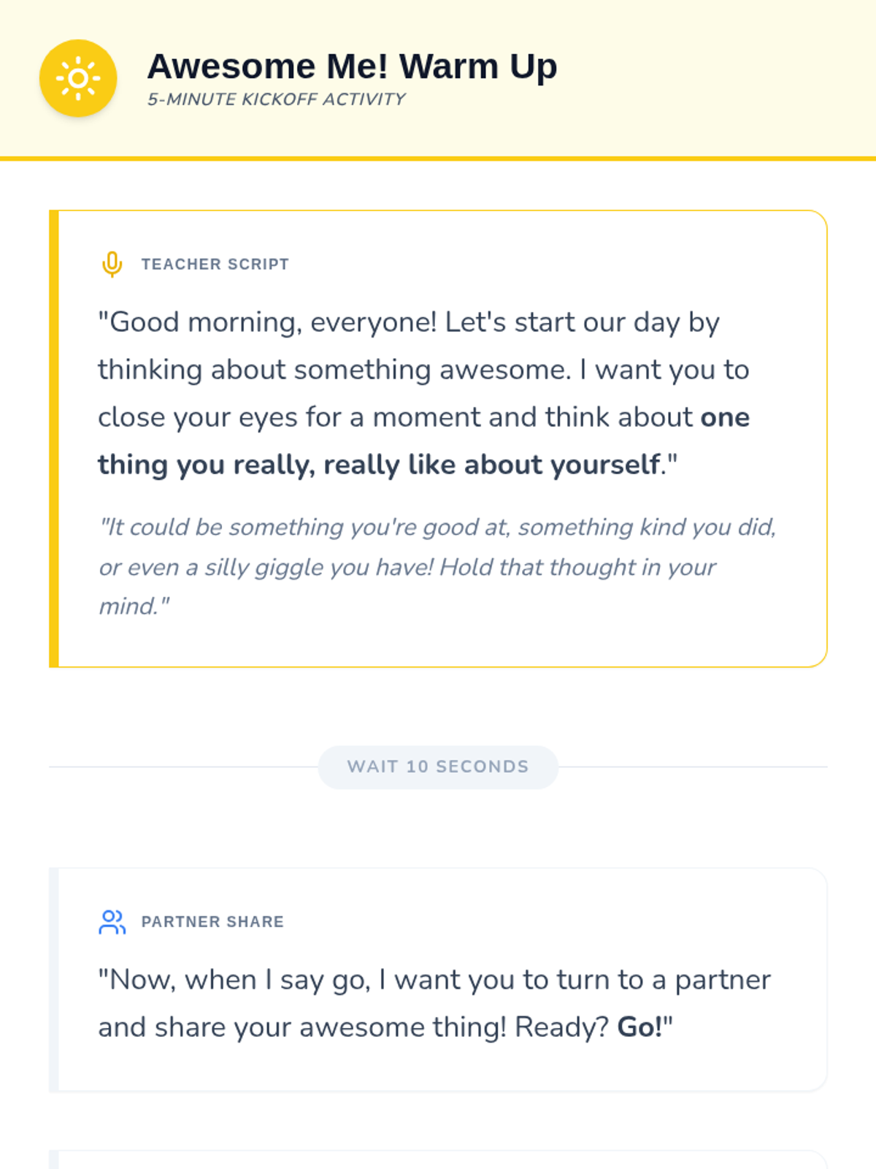The height and width of the screenshot is (1169, 876).
Task: Click the yellow sun icon in header
Action: (x=78, y=78)
